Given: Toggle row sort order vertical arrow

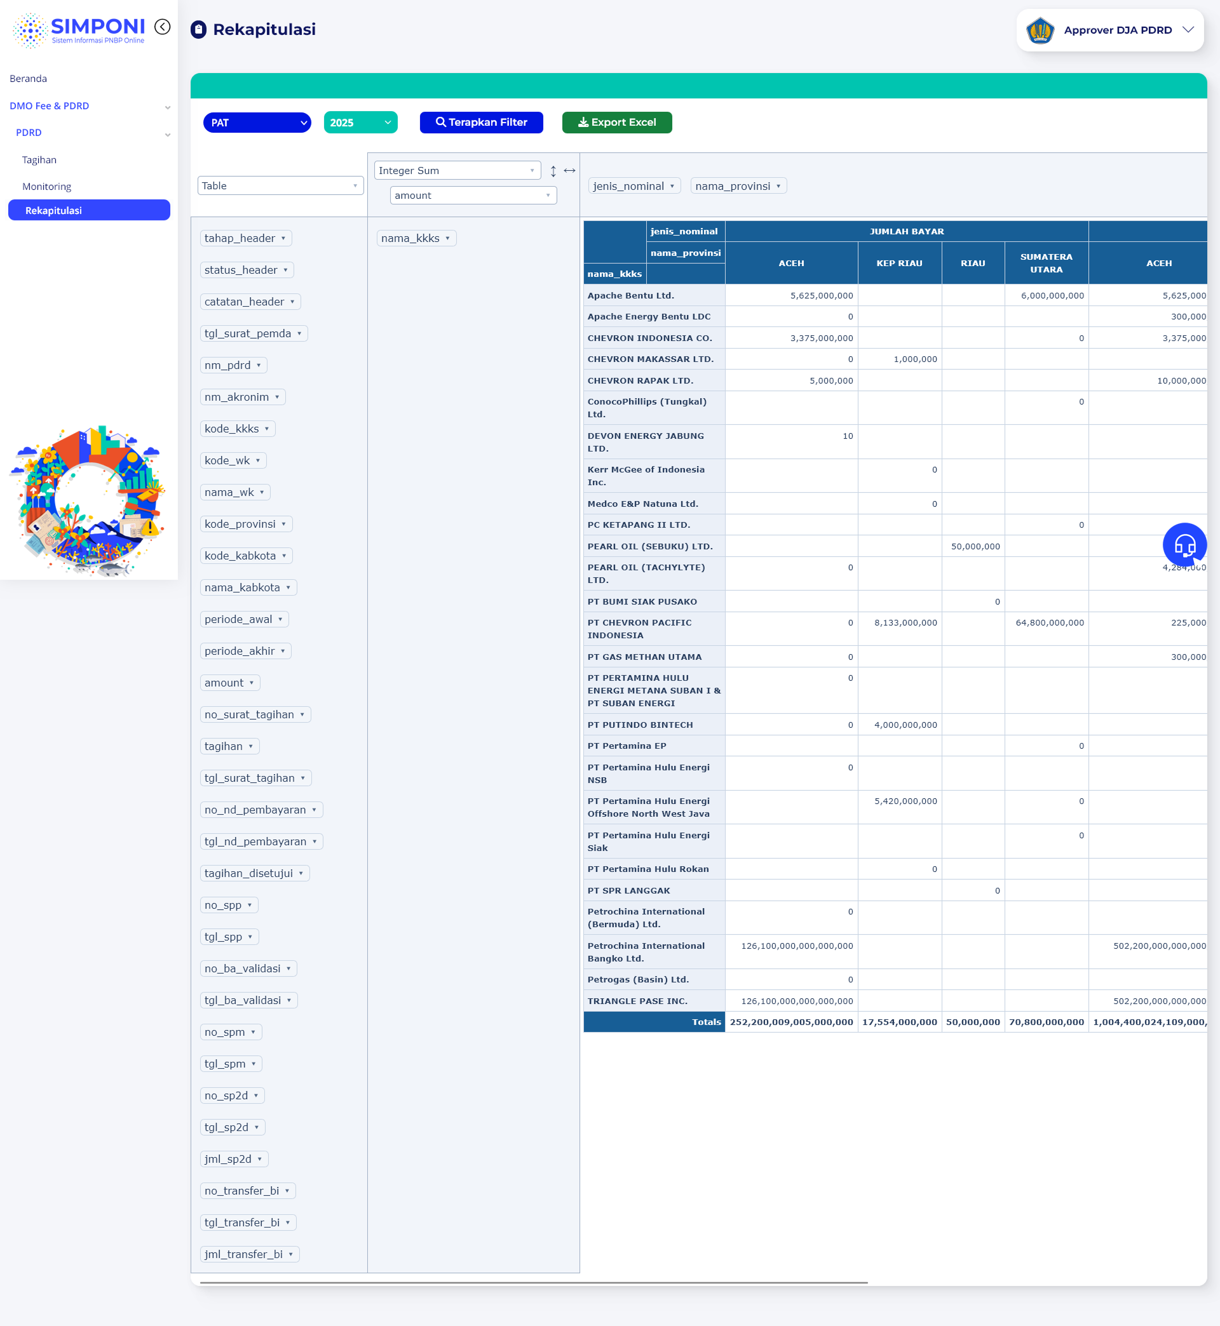Looking at the screenshot, I should pos(553,171).
